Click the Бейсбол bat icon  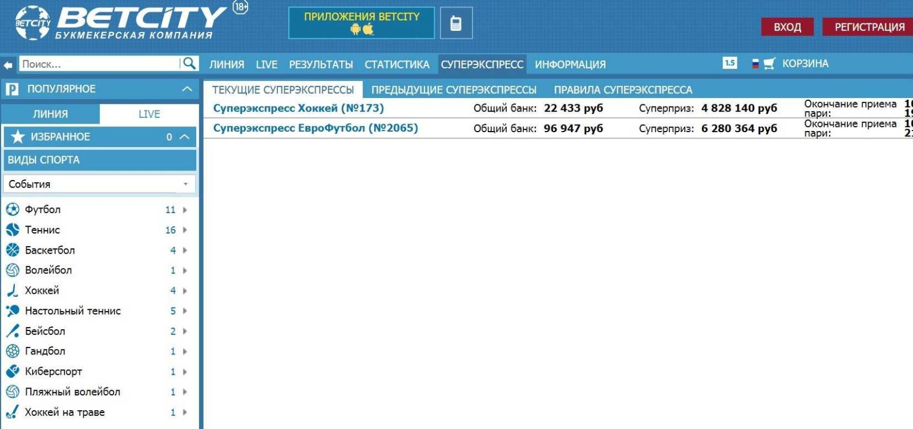tap(13, 331)
